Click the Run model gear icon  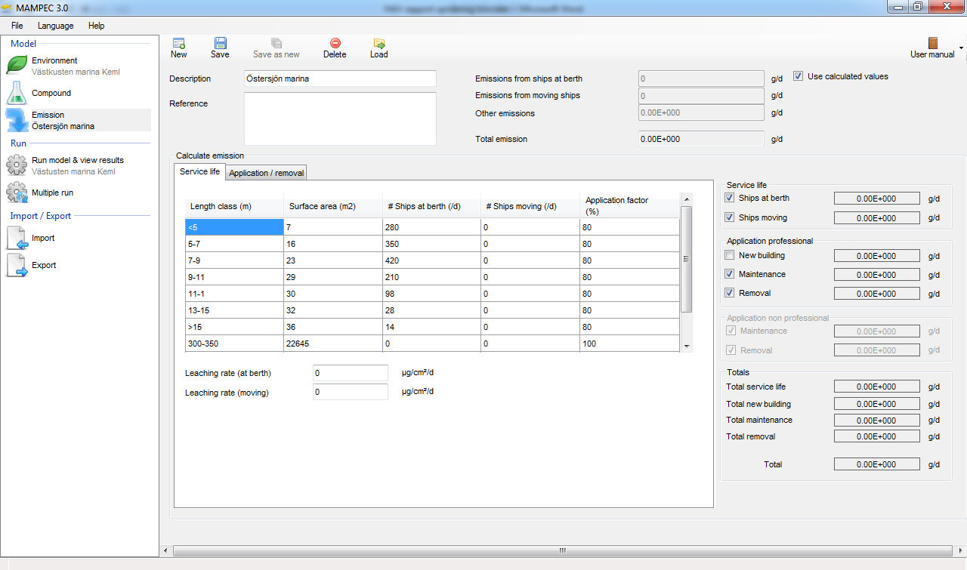17,165
